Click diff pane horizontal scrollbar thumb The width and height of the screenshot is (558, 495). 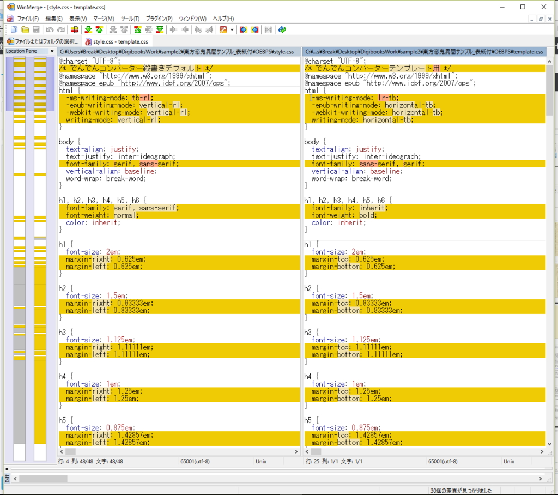click(43, 479)
